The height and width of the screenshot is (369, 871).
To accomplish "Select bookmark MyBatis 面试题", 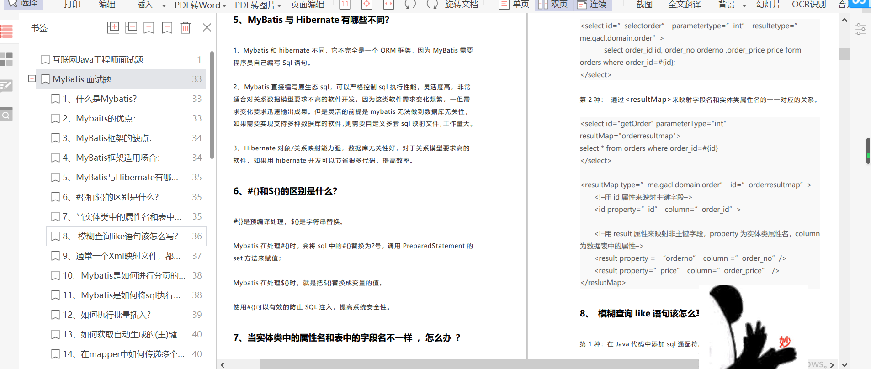I will (121, 79).
